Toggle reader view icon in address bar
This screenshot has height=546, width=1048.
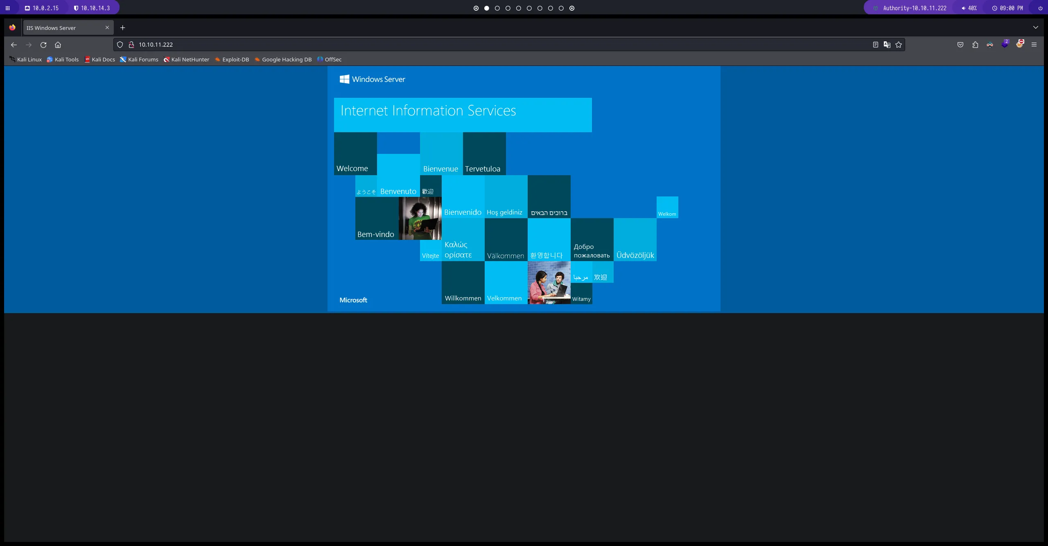click(x=875, y=45)
